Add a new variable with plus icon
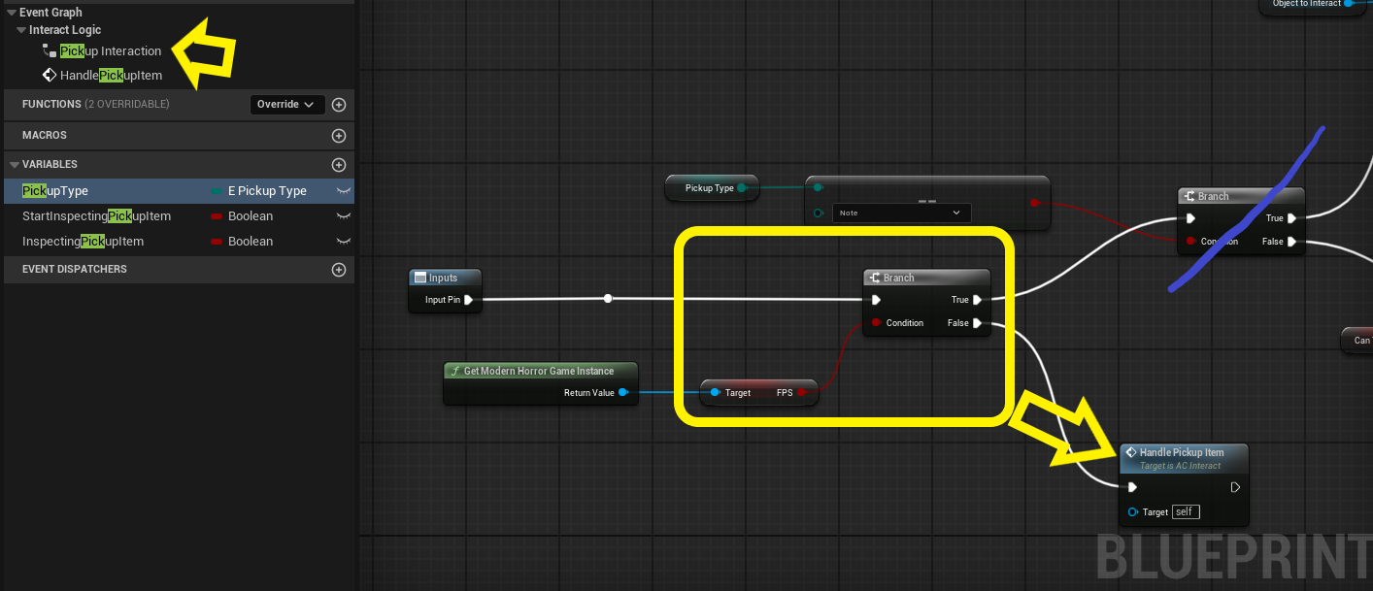The height and width of the screenshot is (591, 1373). [339, 165]
